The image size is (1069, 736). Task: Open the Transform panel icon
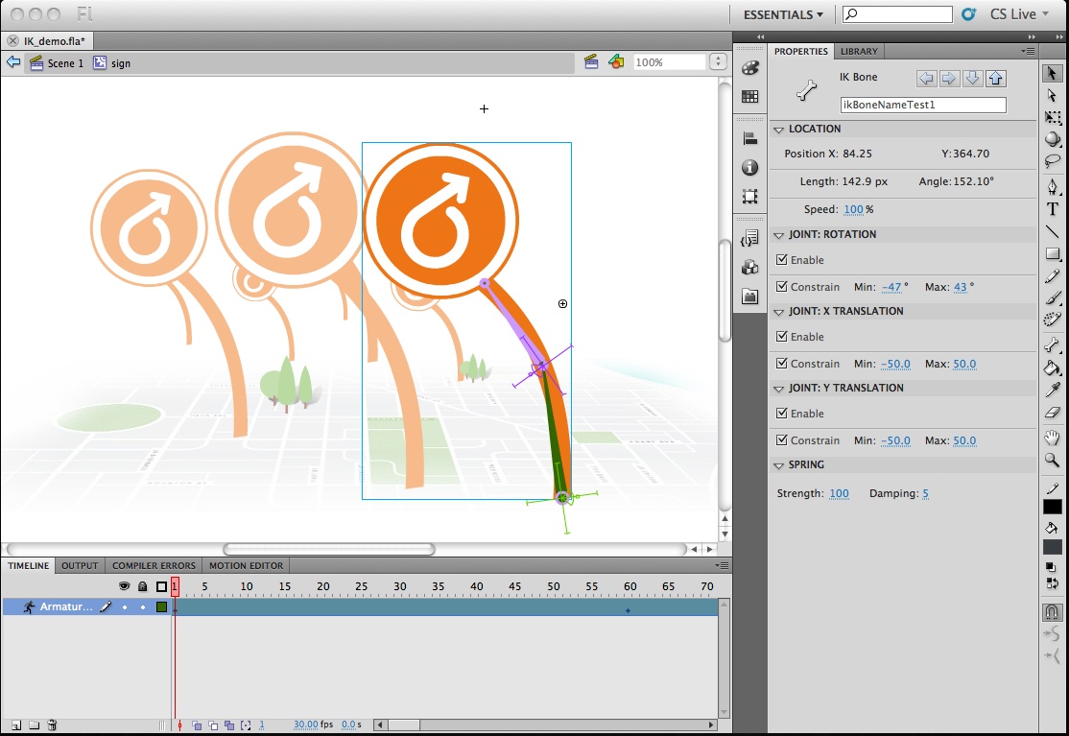[750, 197]
